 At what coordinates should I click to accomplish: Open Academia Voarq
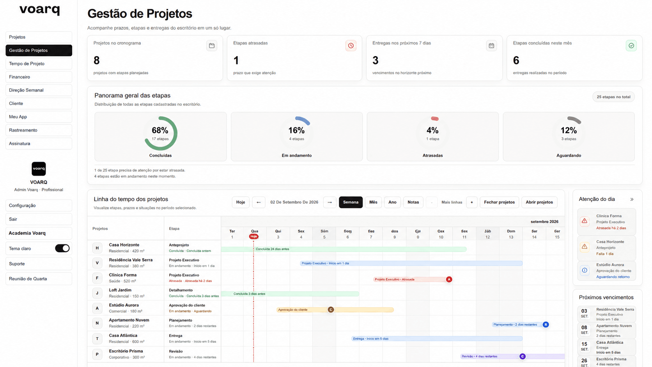39,233
